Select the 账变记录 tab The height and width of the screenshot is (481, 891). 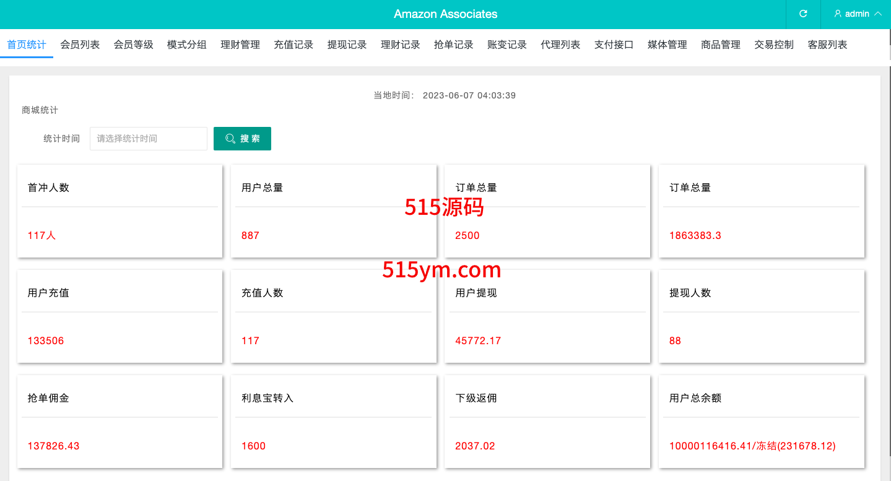click(507, 45)
